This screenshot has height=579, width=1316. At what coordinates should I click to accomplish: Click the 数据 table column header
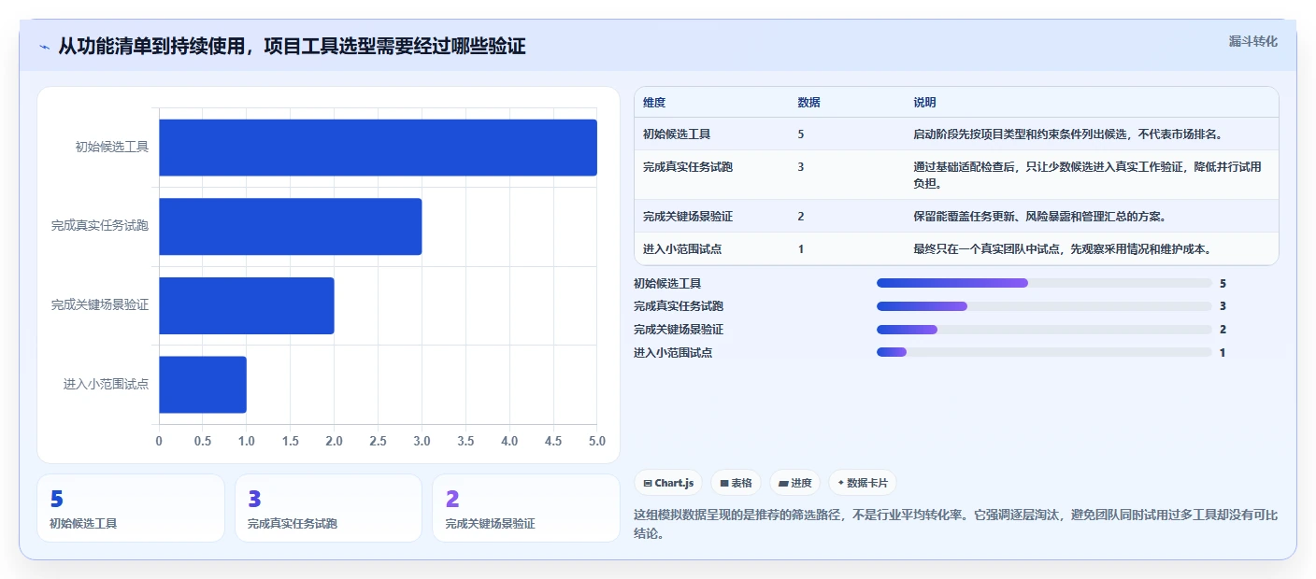(x=809, y=103)
